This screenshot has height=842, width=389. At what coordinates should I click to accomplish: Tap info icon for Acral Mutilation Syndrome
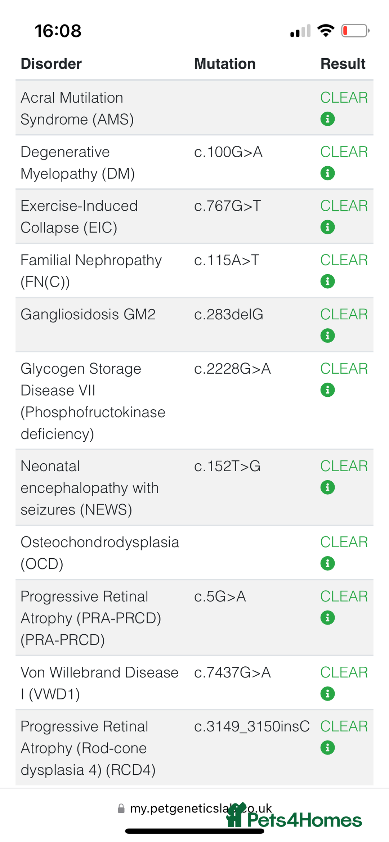tap(327, 119)
